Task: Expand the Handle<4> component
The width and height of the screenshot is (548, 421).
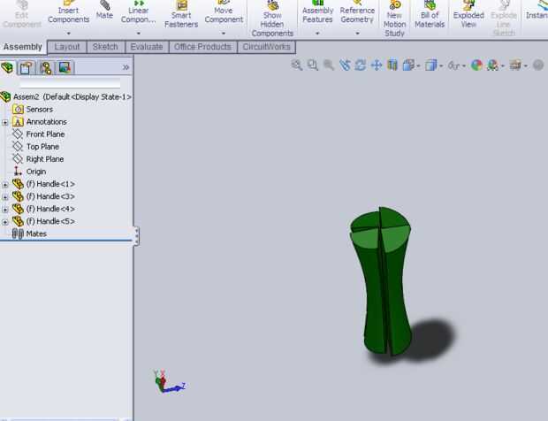Action: tap(5, 210)
